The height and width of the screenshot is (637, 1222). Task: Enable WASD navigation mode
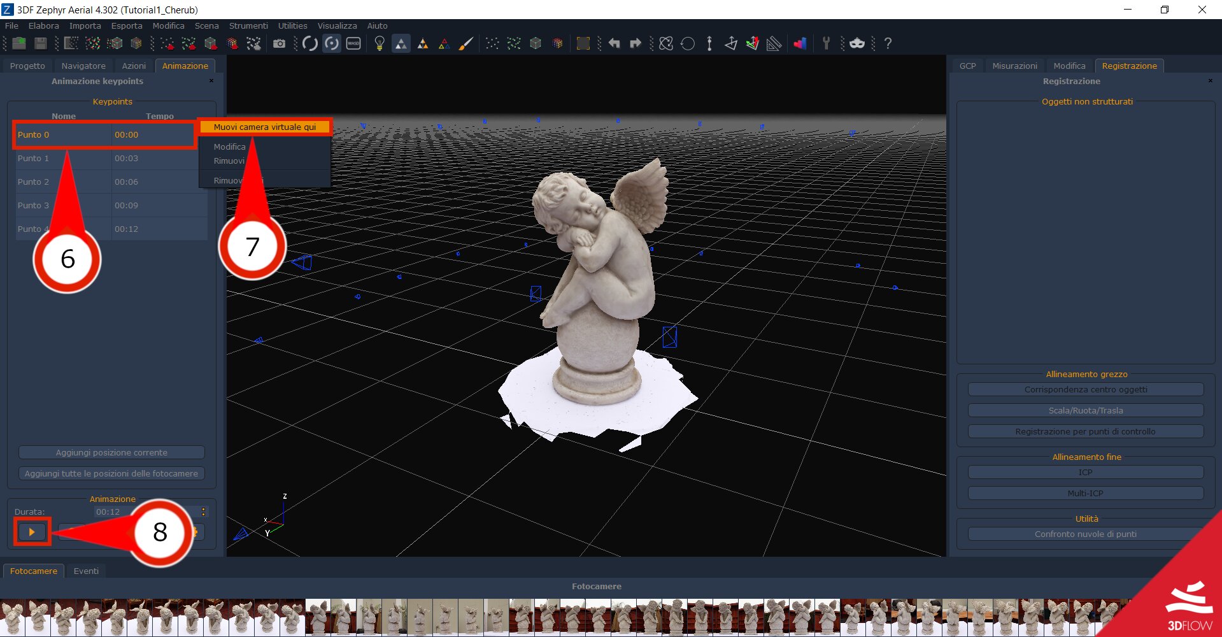(x=353, y=43)
